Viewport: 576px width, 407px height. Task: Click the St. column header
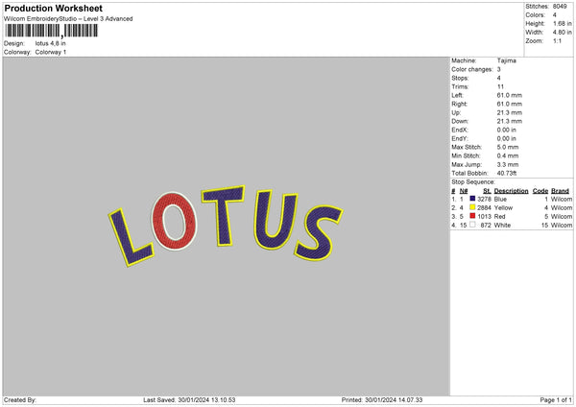coord(487,191)
